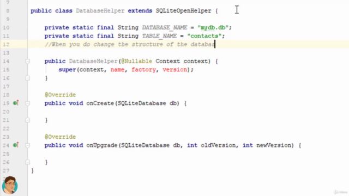Click the @Nullable annotation in the constructor
349x196 pixels.
[137, 61]
